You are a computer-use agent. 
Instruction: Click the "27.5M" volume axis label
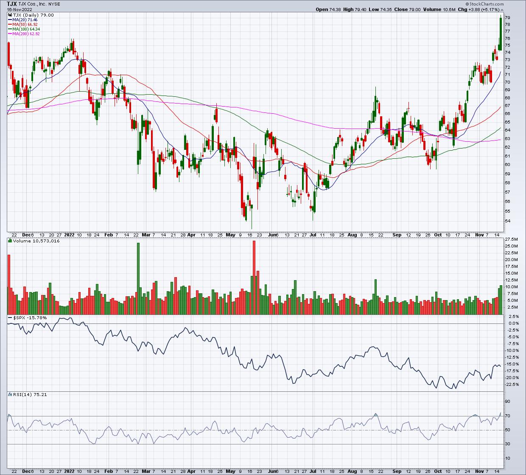coord(512,239)
